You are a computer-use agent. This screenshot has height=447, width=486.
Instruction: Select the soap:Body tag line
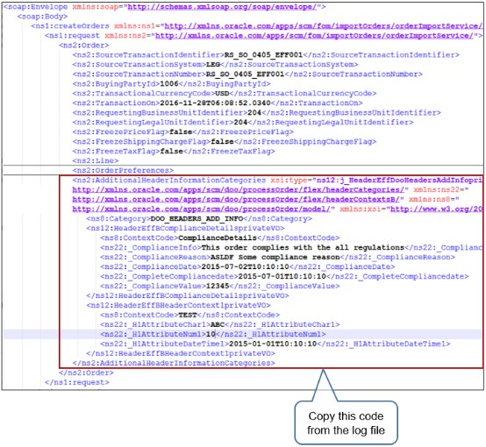pos(42,17)
